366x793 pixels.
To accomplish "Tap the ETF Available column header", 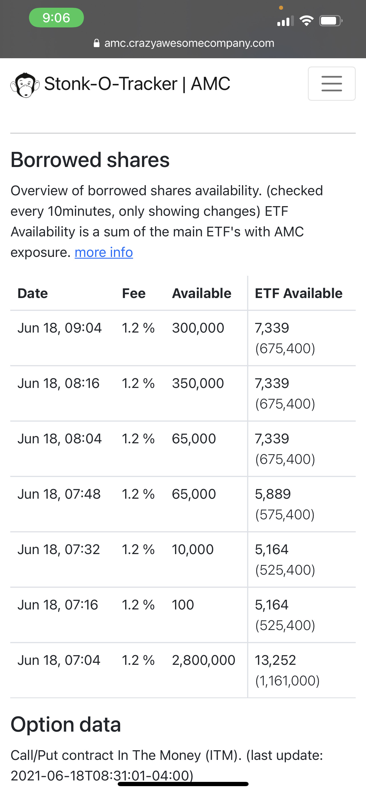I will point(298,293).
